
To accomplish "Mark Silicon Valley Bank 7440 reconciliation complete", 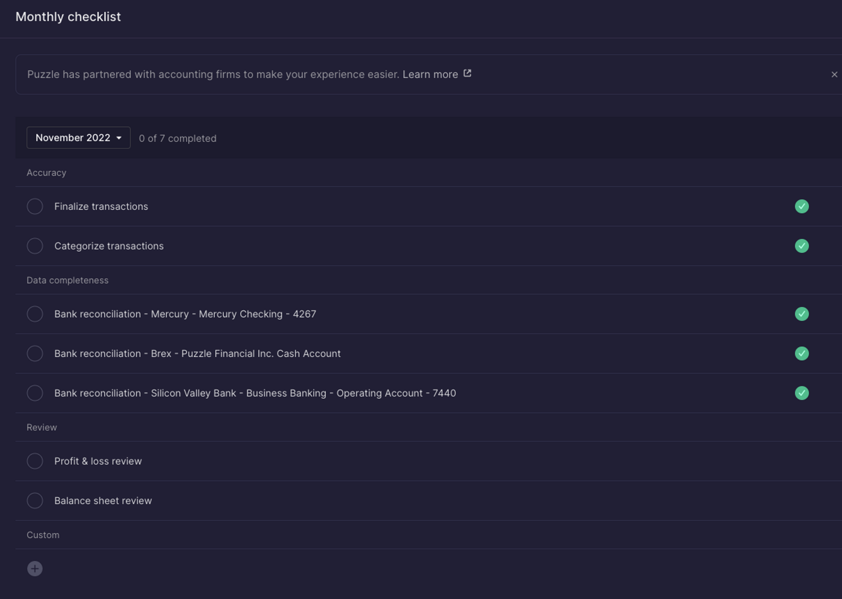I will coord(35,393).
